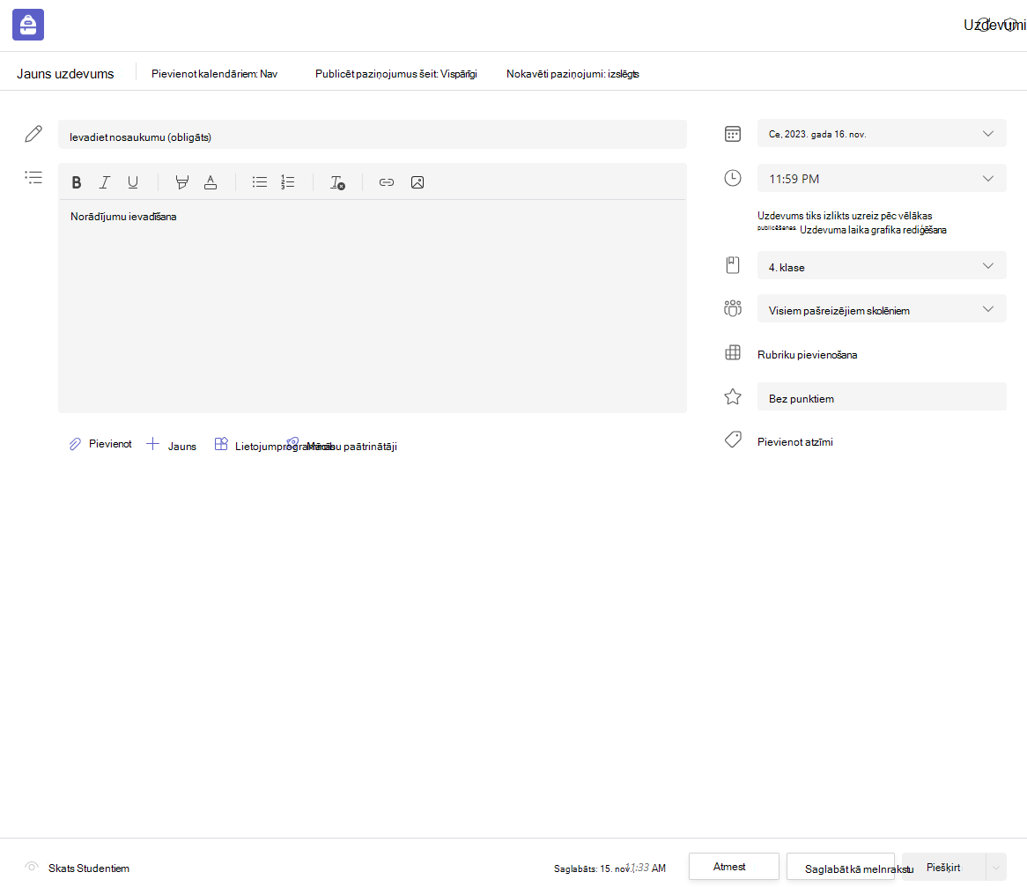Viewport: 1027px width, 887px height.
Task: Click the pencil icon beside title field
Action: pos(33,134)
